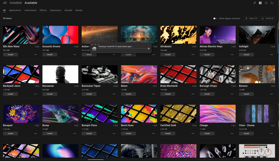The height and width of the screenshot is (161, 279).
Task: Open more options for Bumpin Flava
Action: [114, 134]
